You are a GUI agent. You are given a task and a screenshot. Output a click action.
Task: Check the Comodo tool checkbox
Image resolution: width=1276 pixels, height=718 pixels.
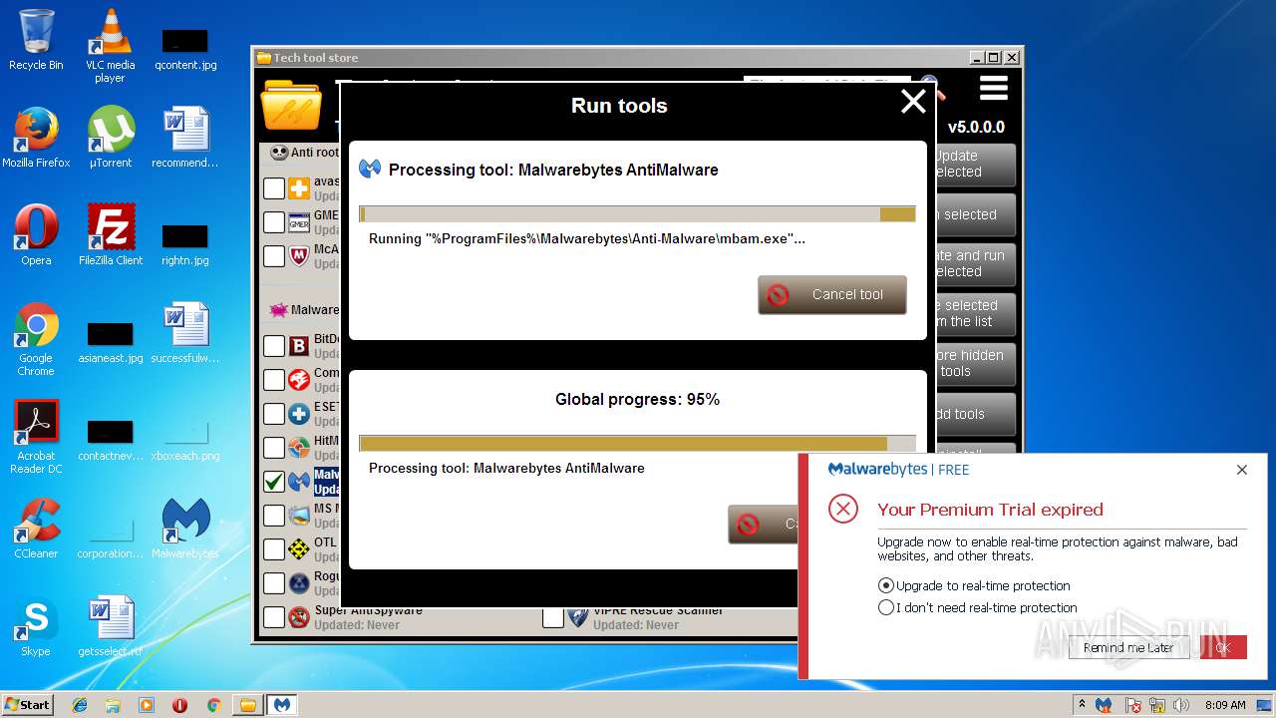[274, 380]
